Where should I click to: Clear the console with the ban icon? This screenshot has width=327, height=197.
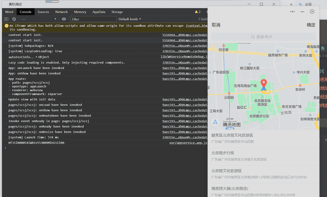(x=14, y=19)
